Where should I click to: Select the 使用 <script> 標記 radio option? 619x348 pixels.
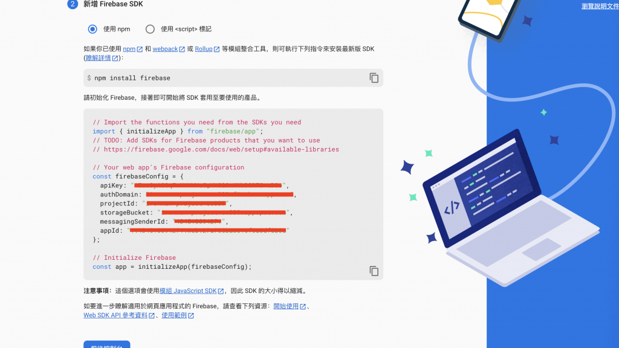coord(150,29)
